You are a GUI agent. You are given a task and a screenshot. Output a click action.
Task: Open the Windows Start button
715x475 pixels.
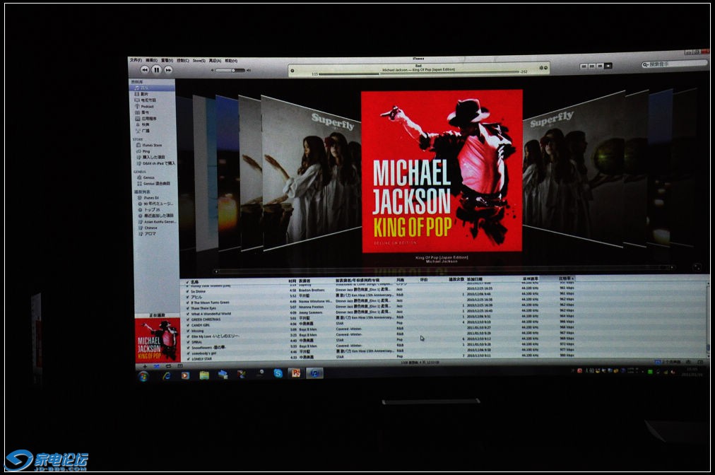(143, 376)
